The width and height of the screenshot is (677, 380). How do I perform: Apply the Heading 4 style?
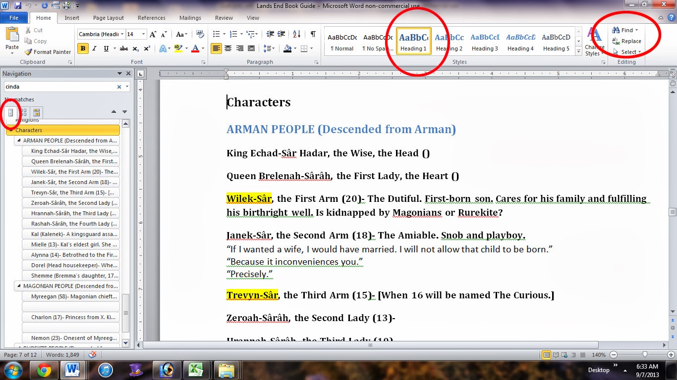(520, 42)
